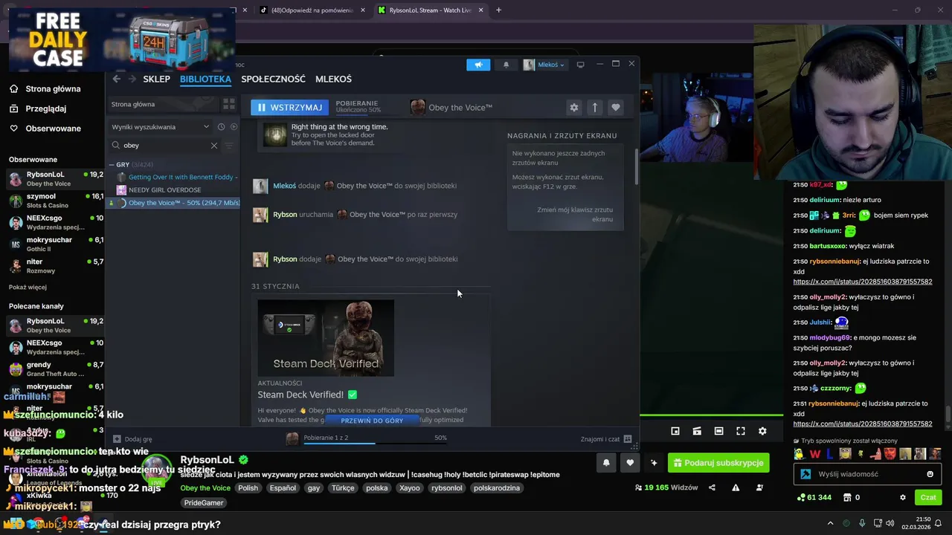Share the stream icon

[712, 488]
